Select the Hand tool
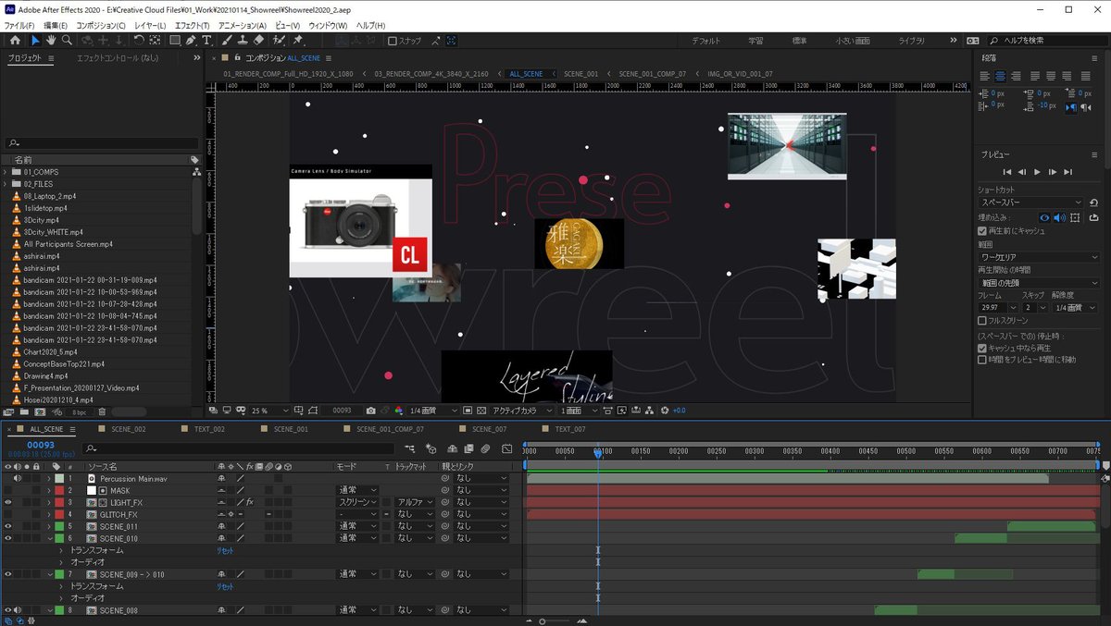Image resolution: width=1111 pixels, height=626 pixels. tap(51, 41)
